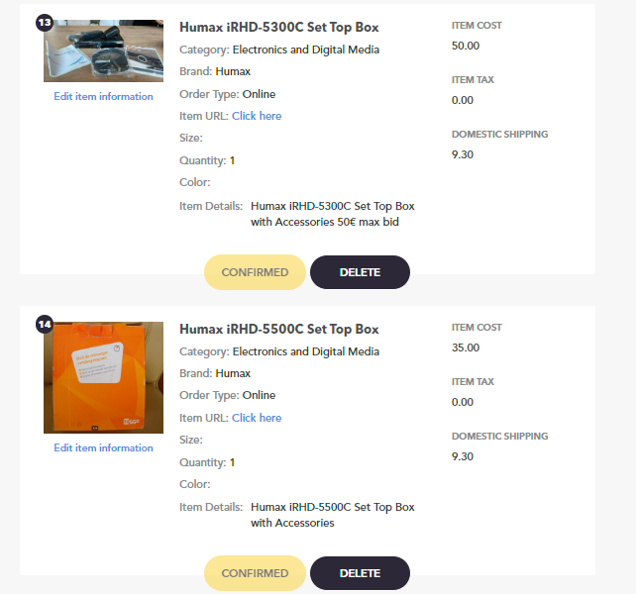
Task: Click the Domestic Shipping amount for iRHD-5300C
Action: coord(463,154)
